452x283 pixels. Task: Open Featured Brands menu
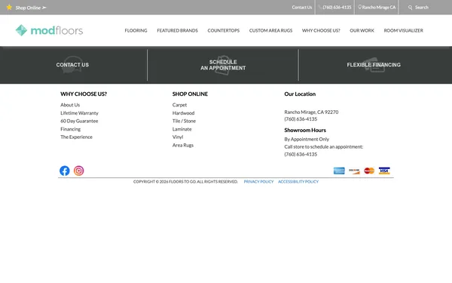coord(177,30)
